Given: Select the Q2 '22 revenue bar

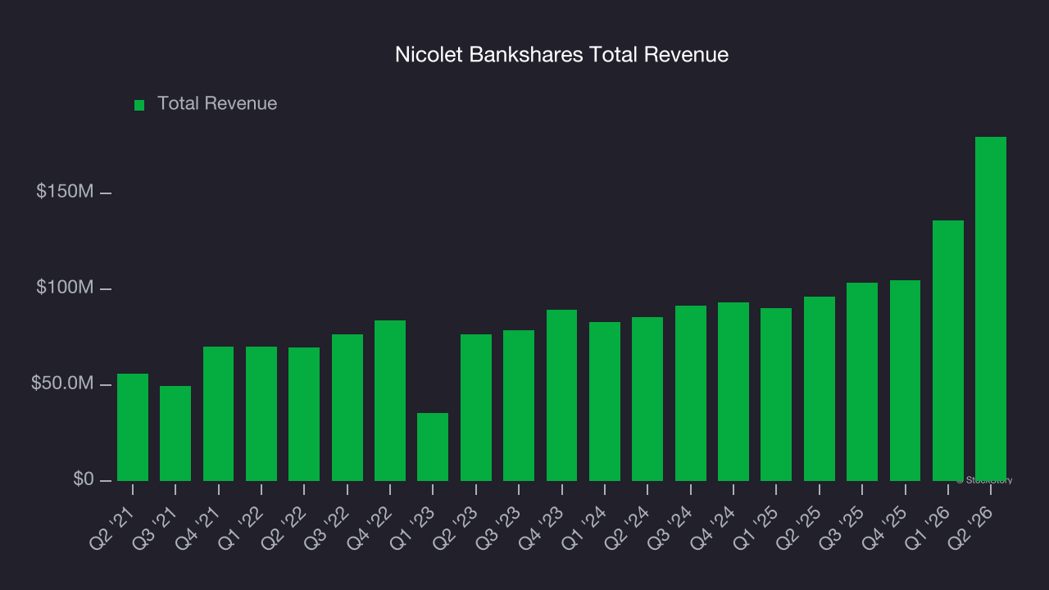Looking at the screenshot, I should (x=304, y=414).
